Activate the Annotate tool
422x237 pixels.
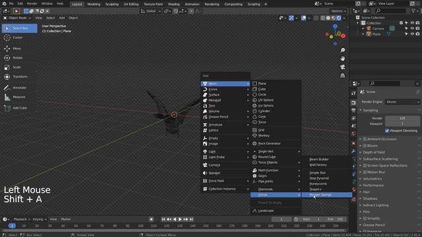pos(19,88)
